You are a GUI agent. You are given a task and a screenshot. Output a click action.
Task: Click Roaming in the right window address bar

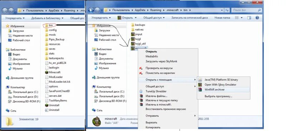pyautogui.click(x=156, y=10)
